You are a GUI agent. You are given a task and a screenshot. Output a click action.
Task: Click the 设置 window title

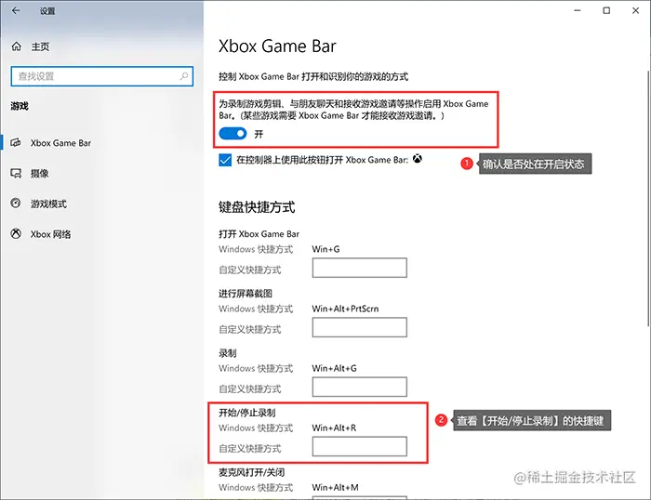click(x=47, y=11)
